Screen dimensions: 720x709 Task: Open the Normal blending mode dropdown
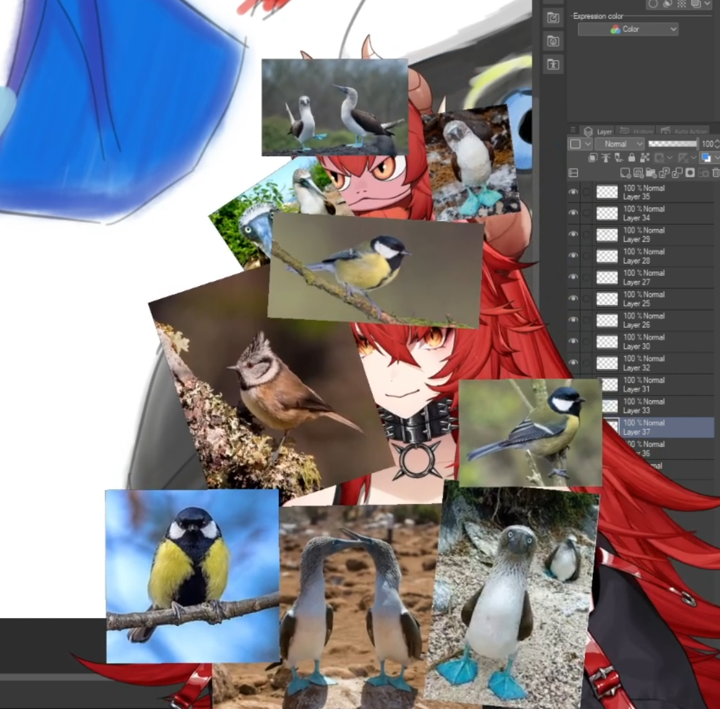pos(619,144)
